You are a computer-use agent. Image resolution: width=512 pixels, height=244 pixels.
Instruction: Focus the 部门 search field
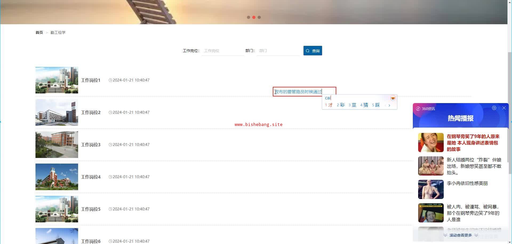tap(278, 51)
